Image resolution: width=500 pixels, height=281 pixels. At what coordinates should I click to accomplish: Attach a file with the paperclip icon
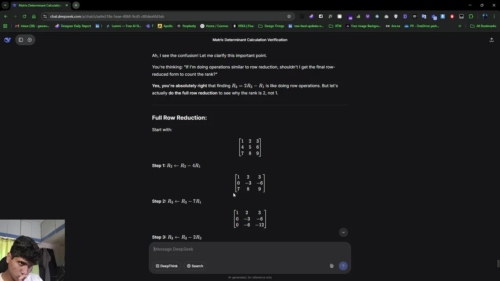[x=332, y=266]
